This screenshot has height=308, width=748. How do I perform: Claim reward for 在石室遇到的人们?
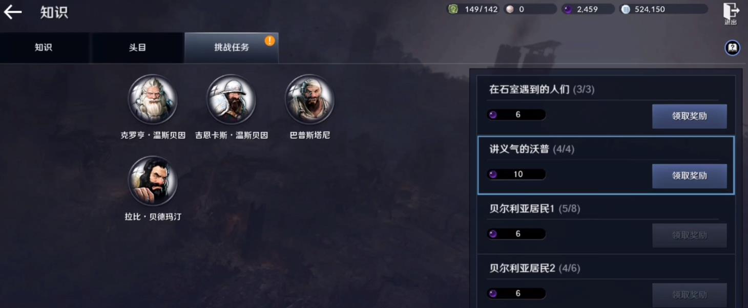tap(689, 116)
